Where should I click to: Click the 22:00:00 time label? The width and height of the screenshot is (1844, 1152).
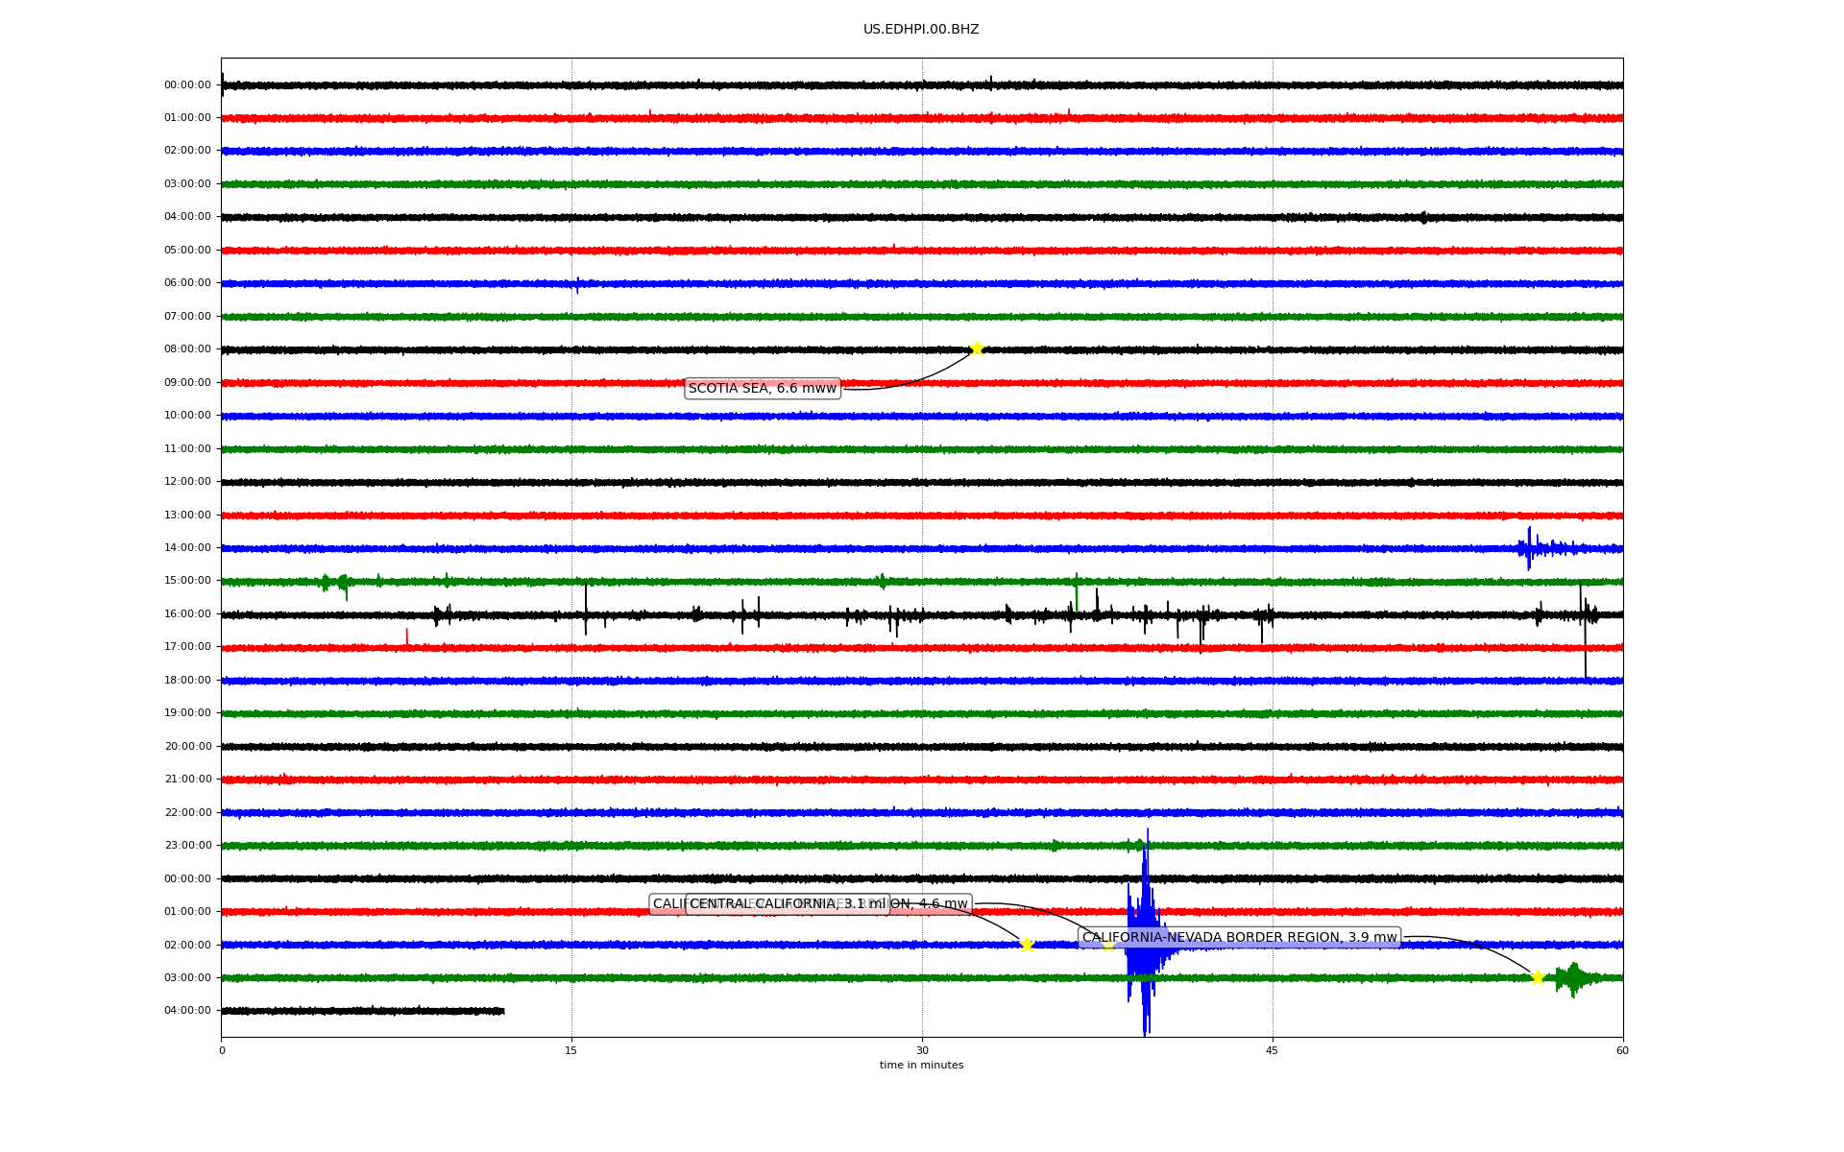187,813
